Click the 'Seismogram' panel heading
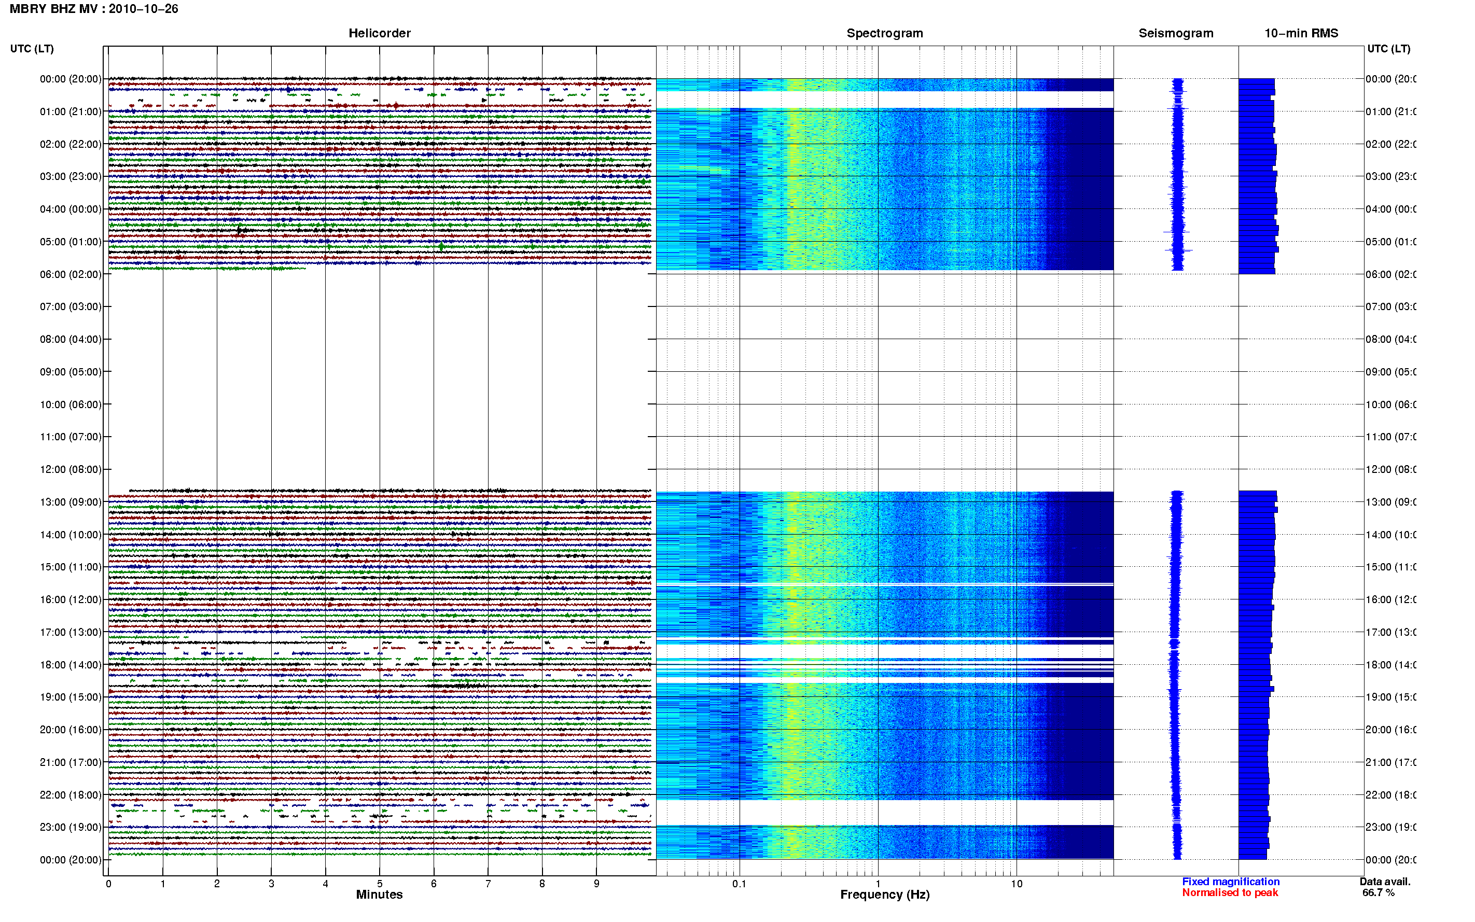This screenshot has width=1475, height=922. pyautogui.click(x=1176, y=34)
